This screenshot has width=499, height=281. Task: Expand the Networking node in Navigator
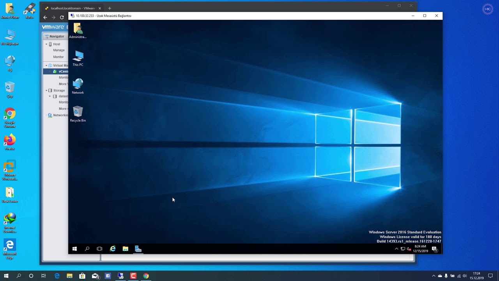click(x=46, y=115)
